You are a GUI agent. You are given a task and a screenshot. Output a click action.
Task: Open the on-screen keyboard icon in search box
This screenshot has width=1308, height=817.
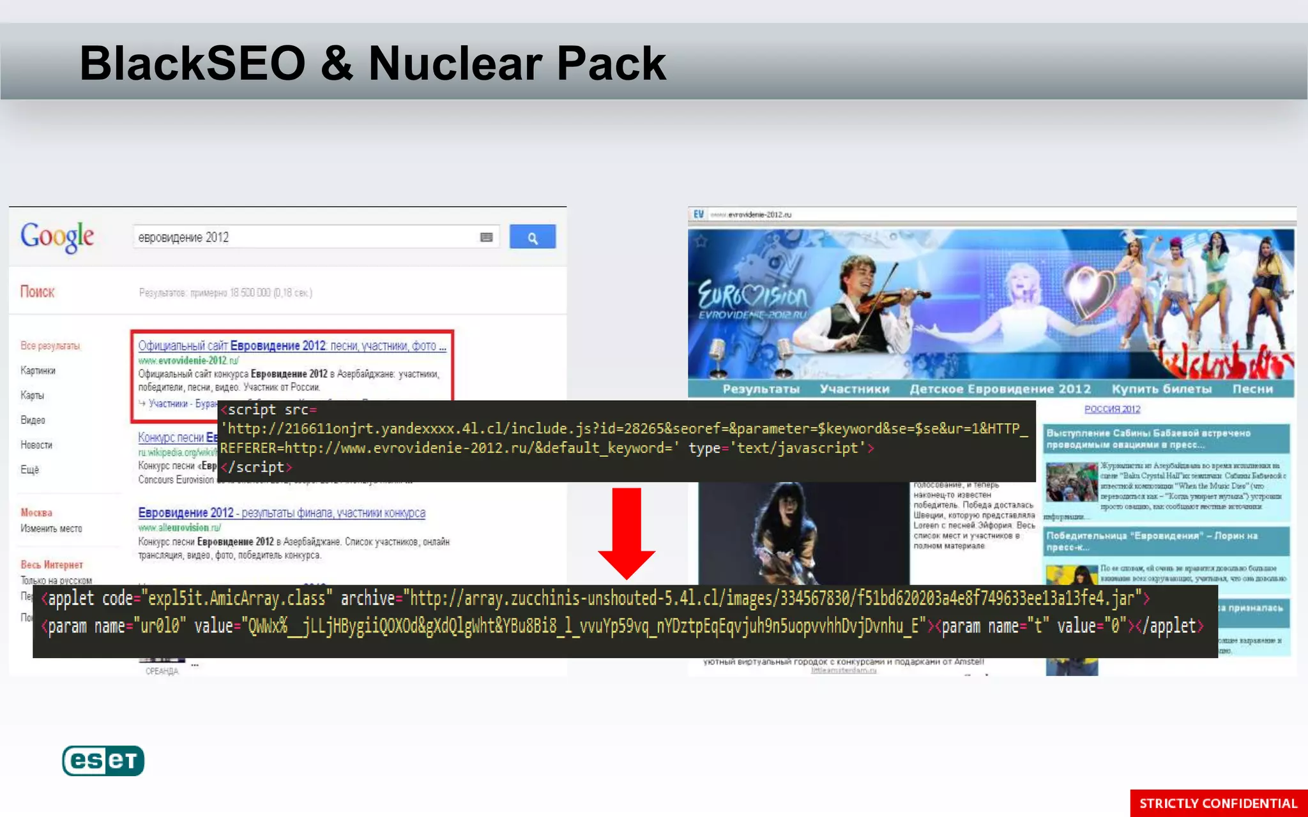coord(486,237)
